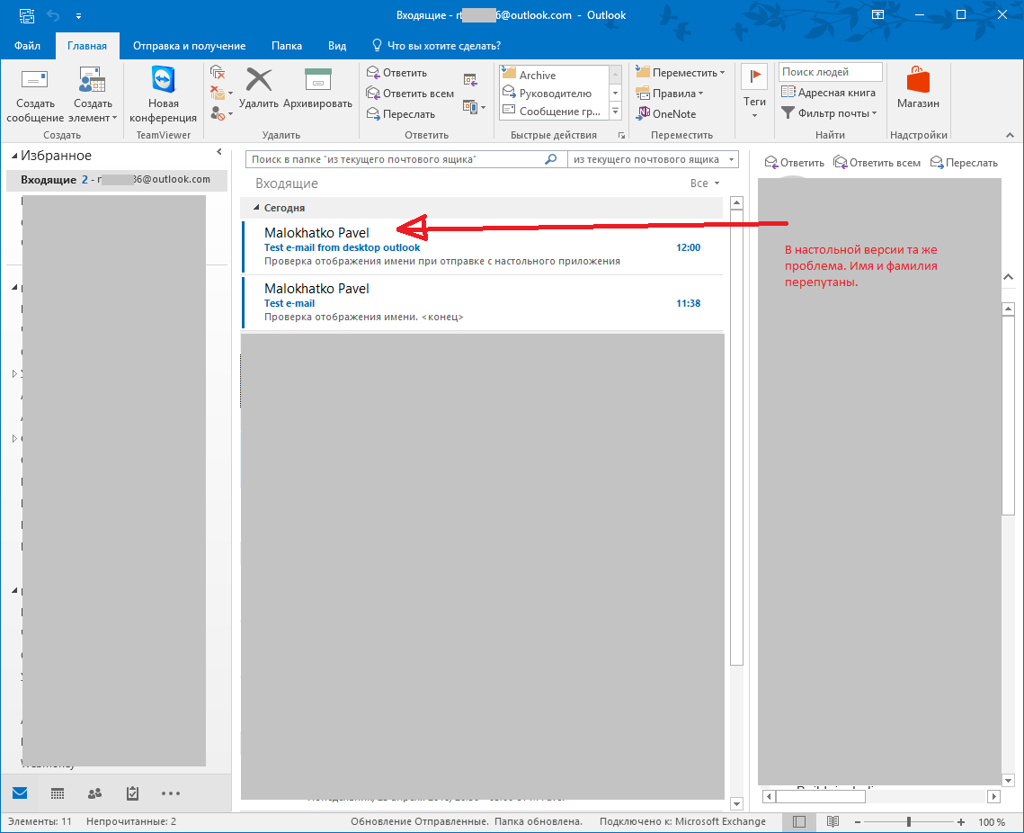1024x833 pixels.
Task: Switch to Send and Receive tab
Action: click(190, 46)
